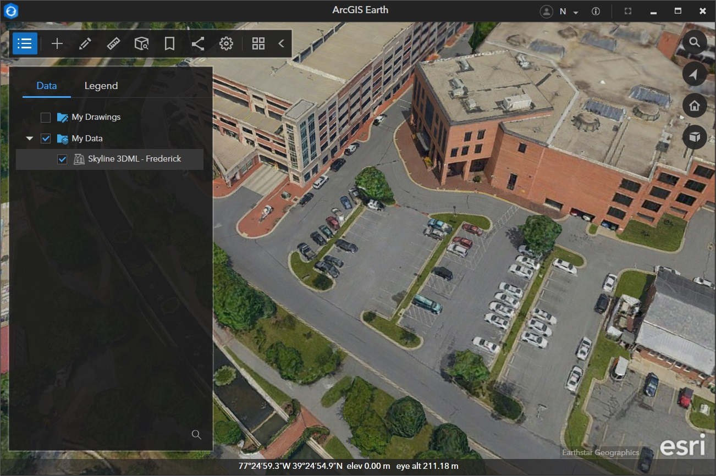Toggle the table of contents panel button

(x=25, y=44)
